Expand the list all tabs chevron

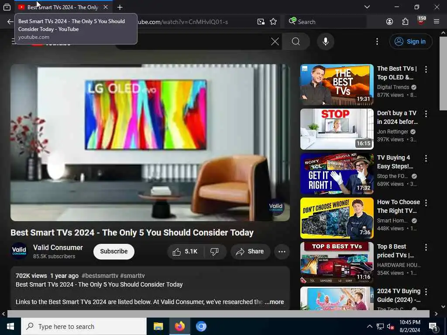pos(367,7)
